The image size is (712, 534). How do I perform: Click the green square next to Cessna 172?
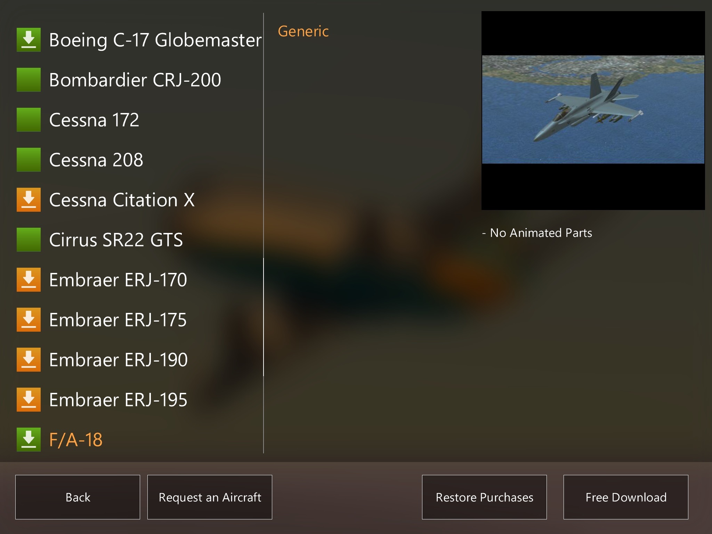(x=29, y=120)
